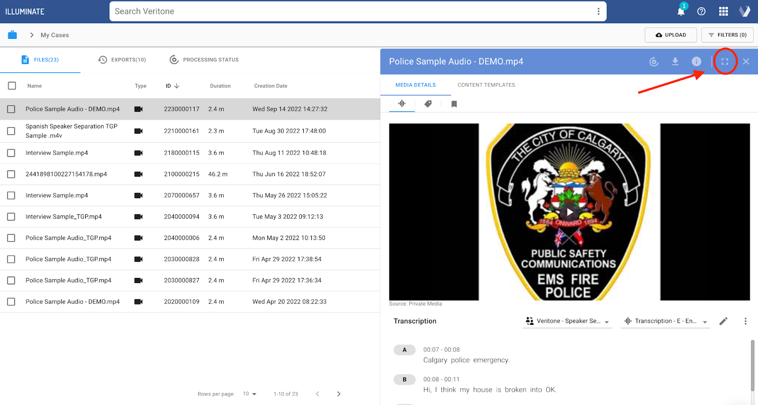Open the briefcase cases icon

pos(12,35)
